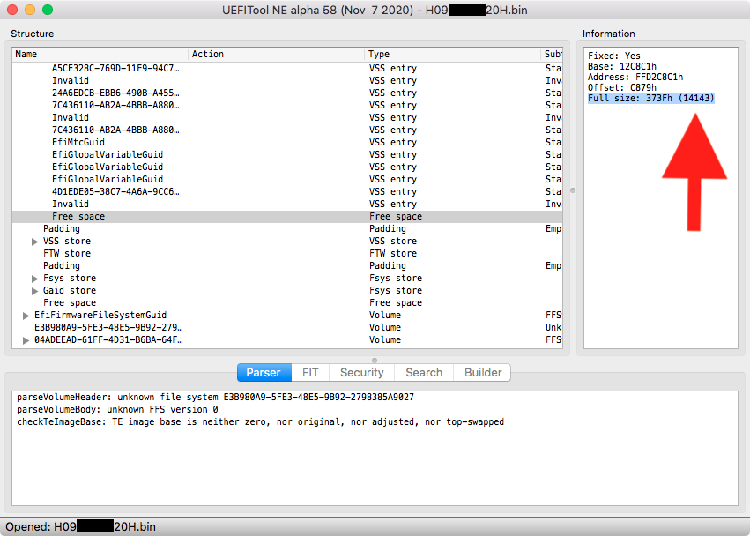Minimize the UEFITool window
The height and width of the screenshot is (536, 750).
[x=30, y=10]
